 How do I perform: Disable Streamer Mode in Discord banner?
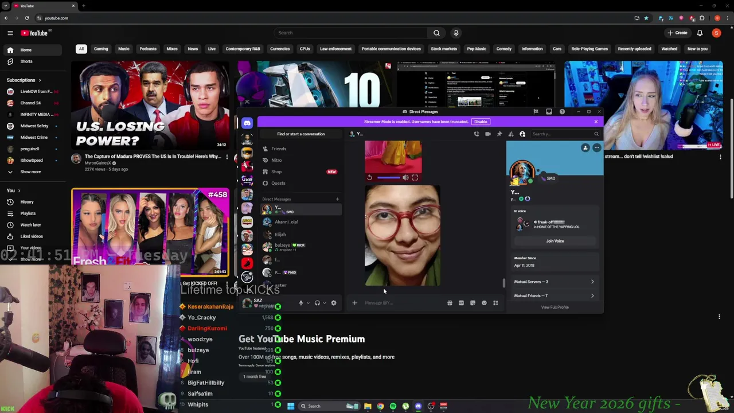(481, 122)
